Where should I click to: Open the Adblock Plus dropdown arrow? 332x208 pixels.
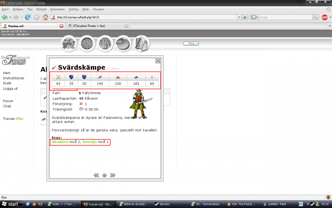(330, 17)
